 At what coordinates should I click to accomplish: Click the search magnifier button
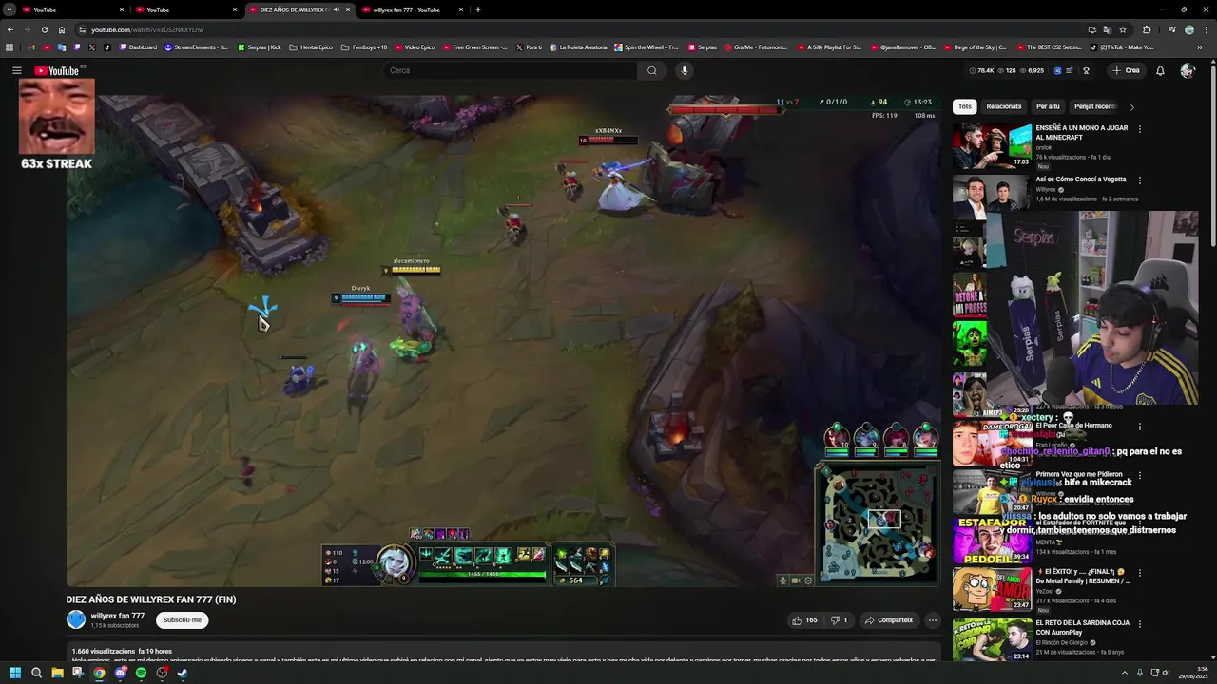pyautogui.click(x=652, y=70)
